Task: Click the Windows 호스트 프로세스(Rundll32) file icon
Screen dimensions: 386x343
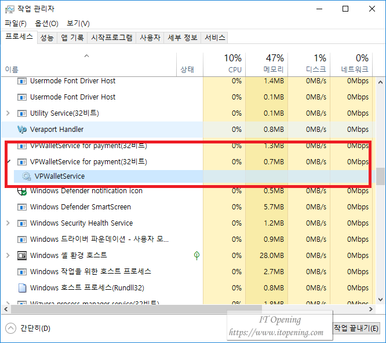Action: click(23, 288)
